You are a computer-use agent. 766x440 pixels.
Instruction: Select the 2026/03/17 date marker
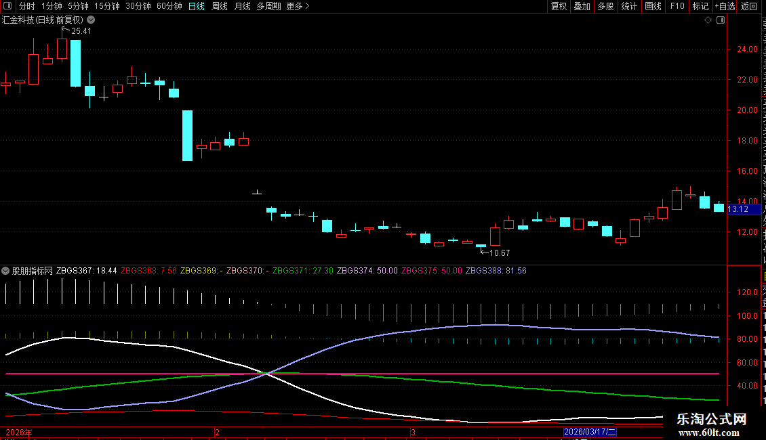point(590,432)
